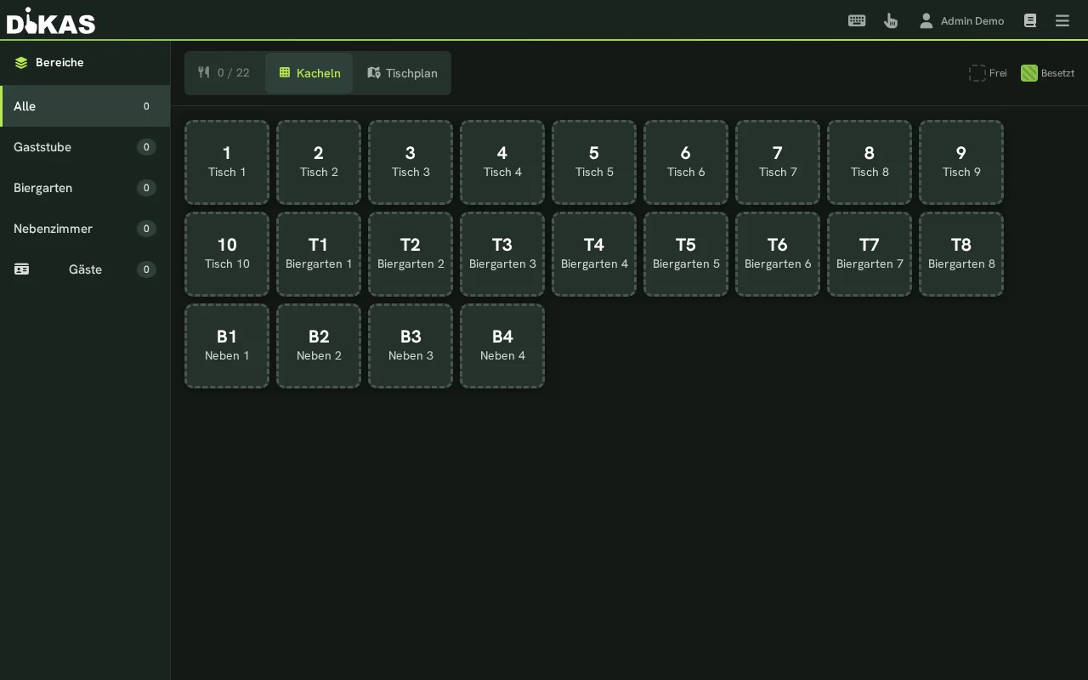The image size is (1088, 680).
Task: Open tile B2 Neben 2
Action: click(319, 346)
